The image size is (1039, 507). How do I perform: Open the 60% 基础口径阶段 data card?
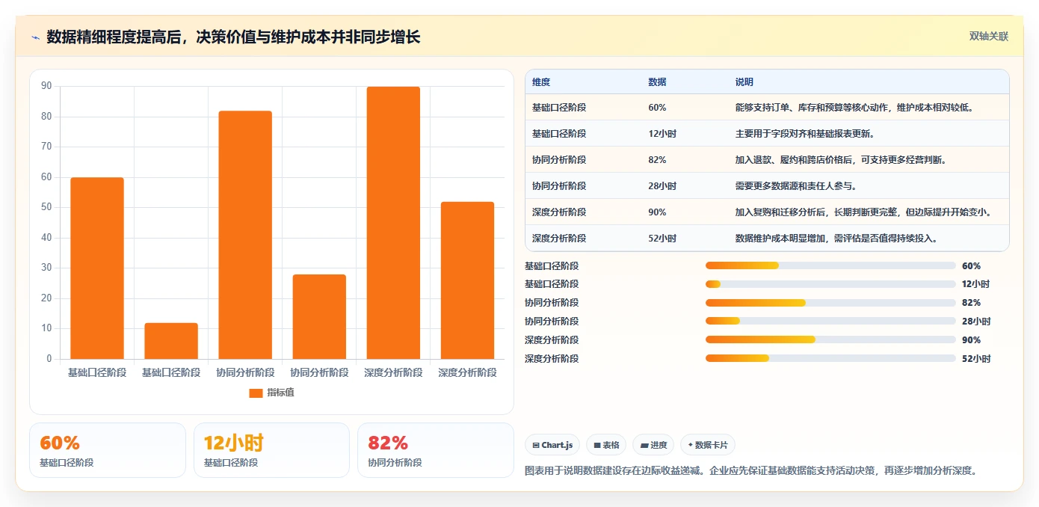point(108,450)
